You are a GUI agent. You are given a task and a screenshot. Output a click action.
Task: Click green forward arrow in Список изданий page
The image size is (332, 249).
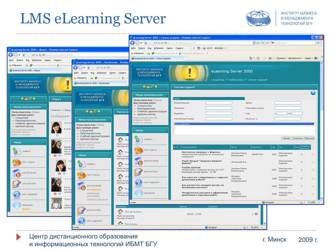(156, 87)
